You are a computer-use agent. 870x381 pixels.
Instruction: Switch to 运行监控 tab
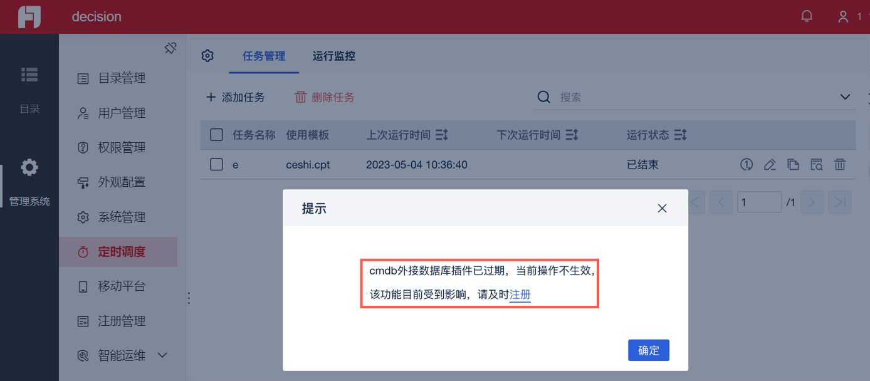click(334, 56)
